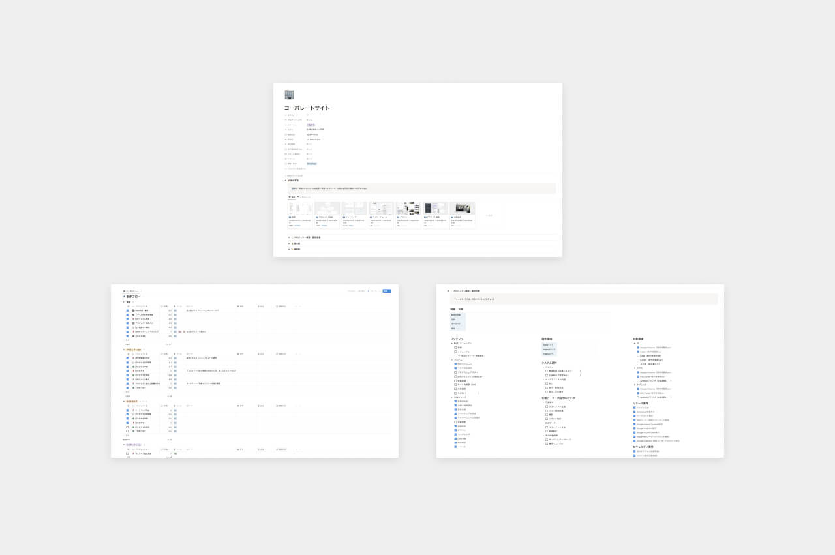This screenshot has height=555, width=835.
Task: Click the building page icon above コーポレートサイト
Action: [289, 95]
